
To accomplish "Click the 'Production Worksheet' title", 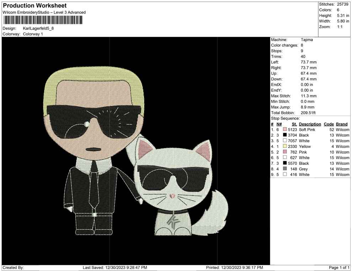I will tap(34, 6).
